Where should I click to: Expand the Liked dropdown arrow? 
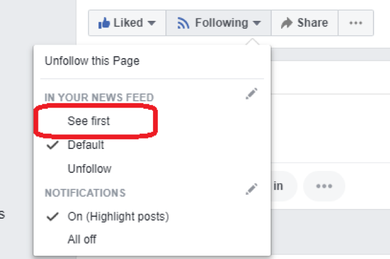152,24
